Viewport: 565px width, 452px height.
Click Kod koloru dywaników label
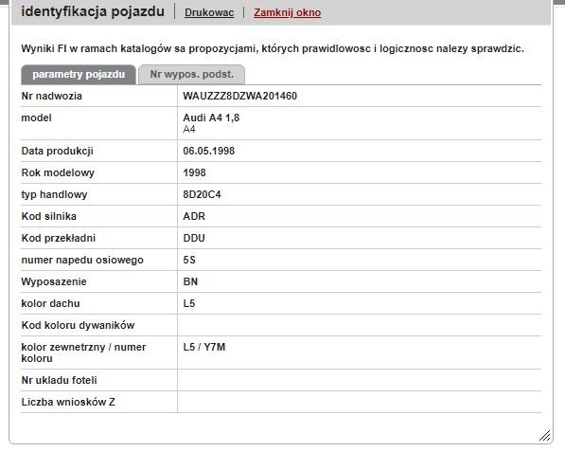point(78,325)
